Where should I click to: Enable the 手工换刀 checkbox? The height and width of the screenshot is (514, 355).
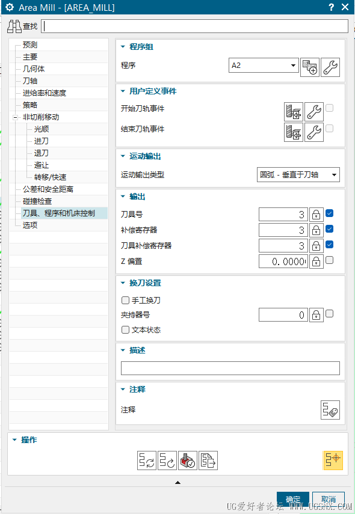click(x=125, y=300)
